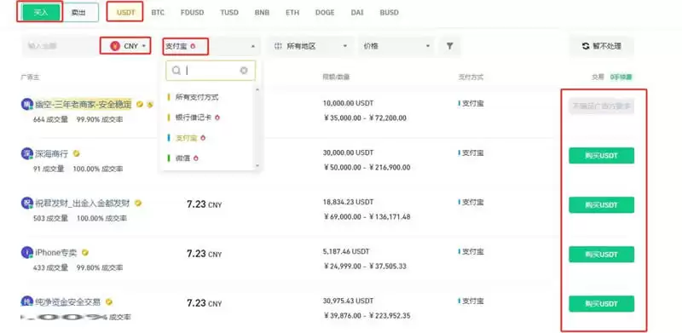Viewport: 682px width, 333px height.
Task: Click the 30,975.43 USDT amount
Action: point(348,301)
